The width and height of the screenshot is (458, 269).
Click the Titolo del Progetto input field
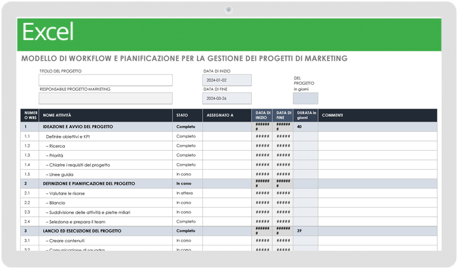[x=105, y=80]
